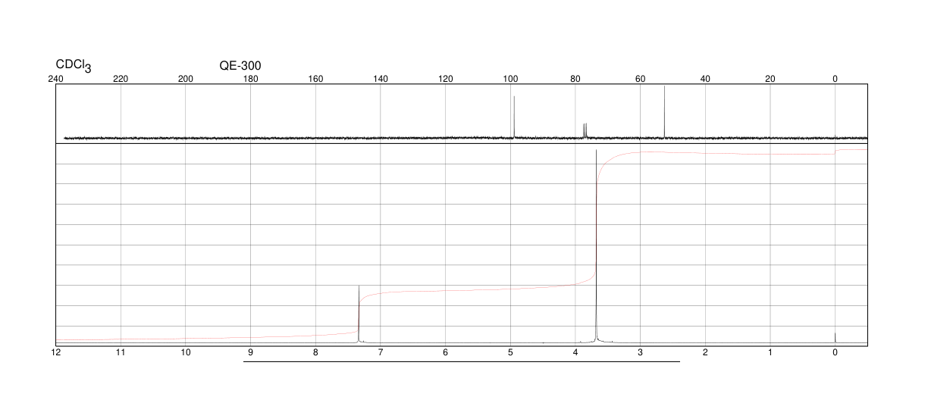Select the 9 tick label on the bottom axis
928x400 pixels.
click(x=250, y=352)
